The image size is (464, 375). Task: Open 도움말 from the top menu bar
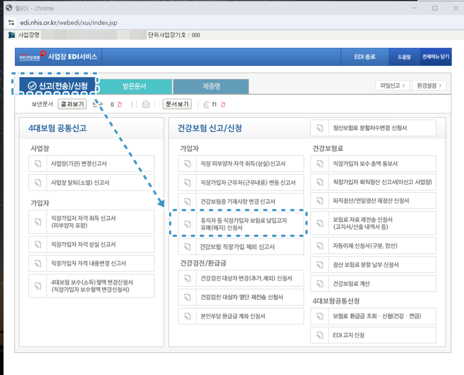point(405,57)
